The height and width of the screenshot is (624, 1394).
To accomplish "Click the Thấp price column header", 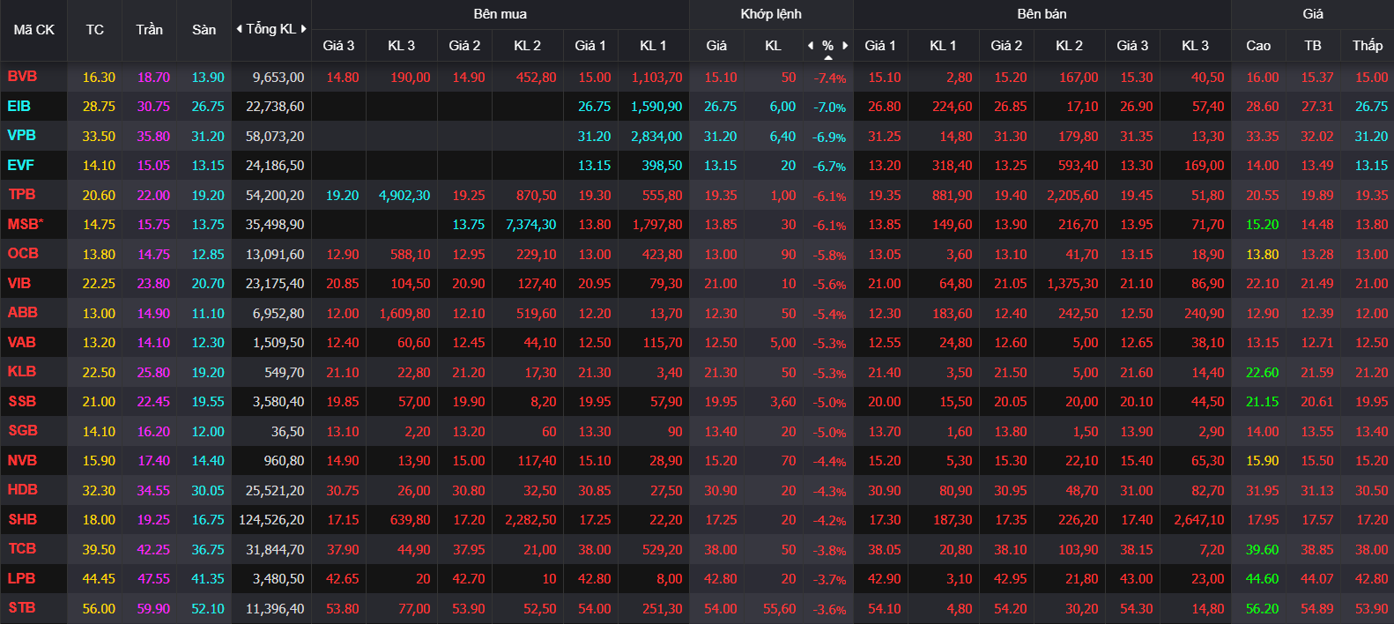I will point(1368,45).
